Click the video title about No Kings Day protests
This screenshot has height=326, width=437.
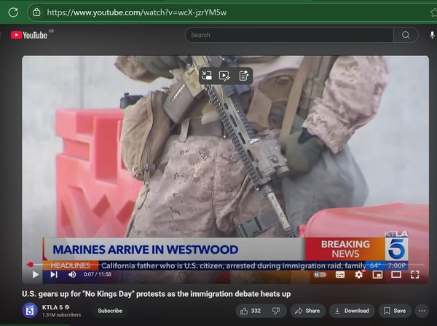tap(157, 294)
